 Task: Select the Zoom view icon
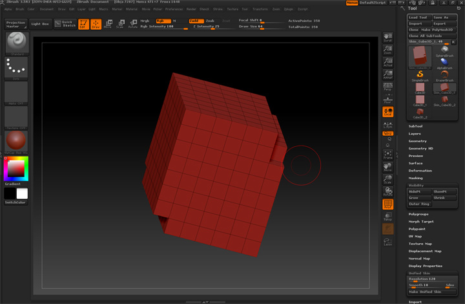(x=387, y=49)
